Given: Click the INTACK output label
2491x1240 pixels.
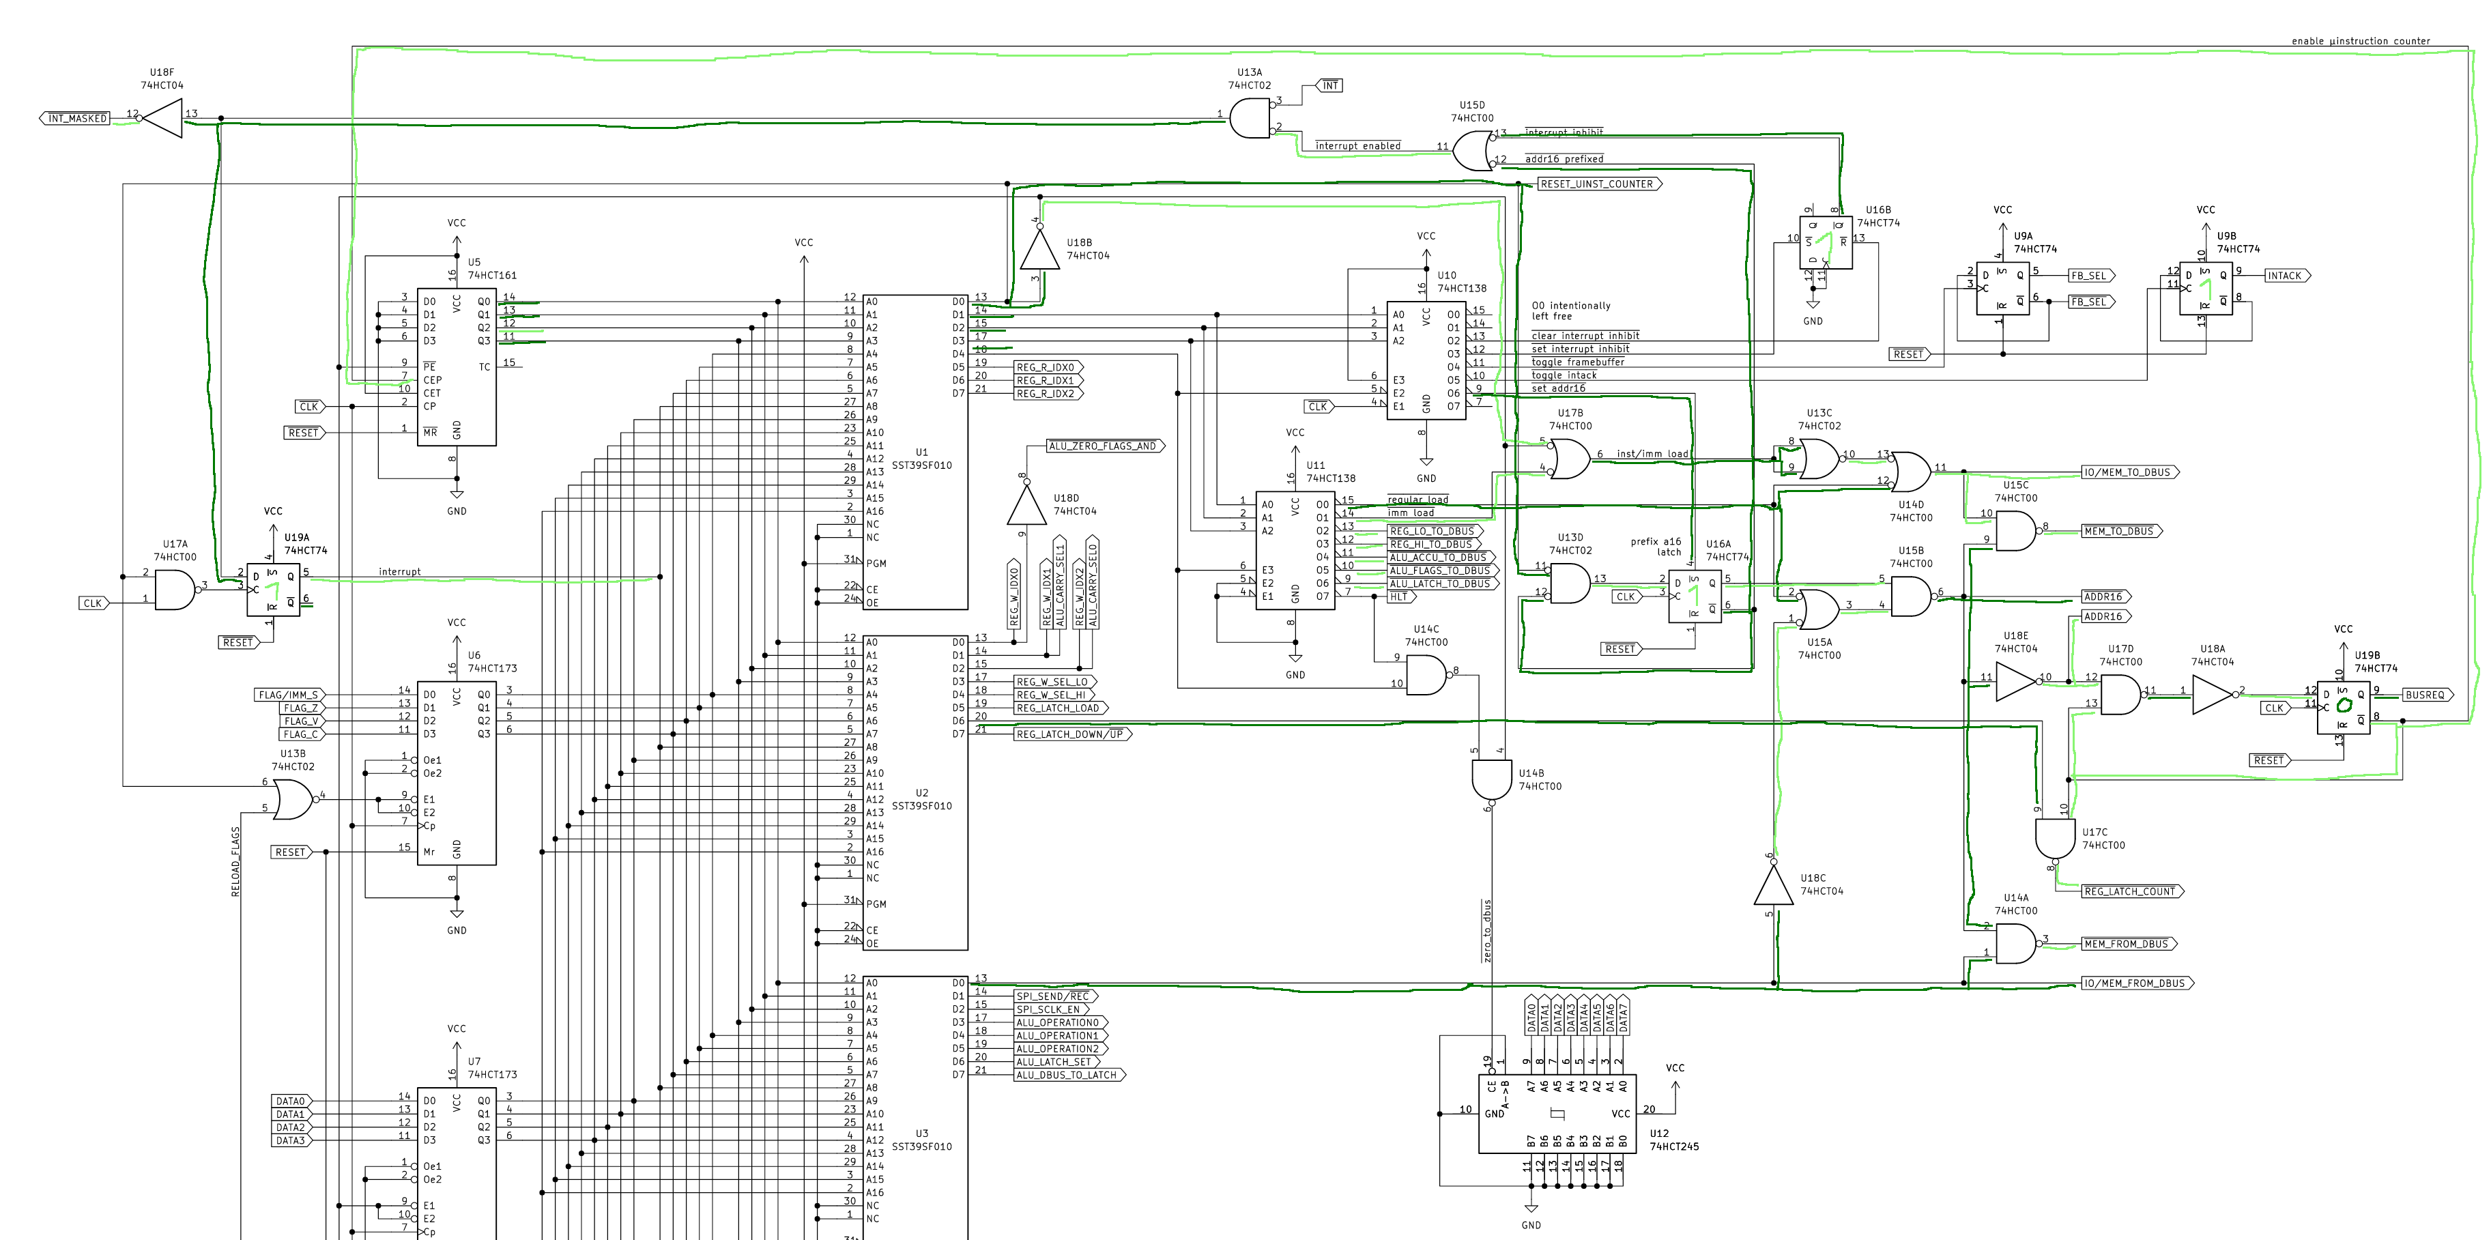Looking at the screenshot, I should pos(2286,276).
